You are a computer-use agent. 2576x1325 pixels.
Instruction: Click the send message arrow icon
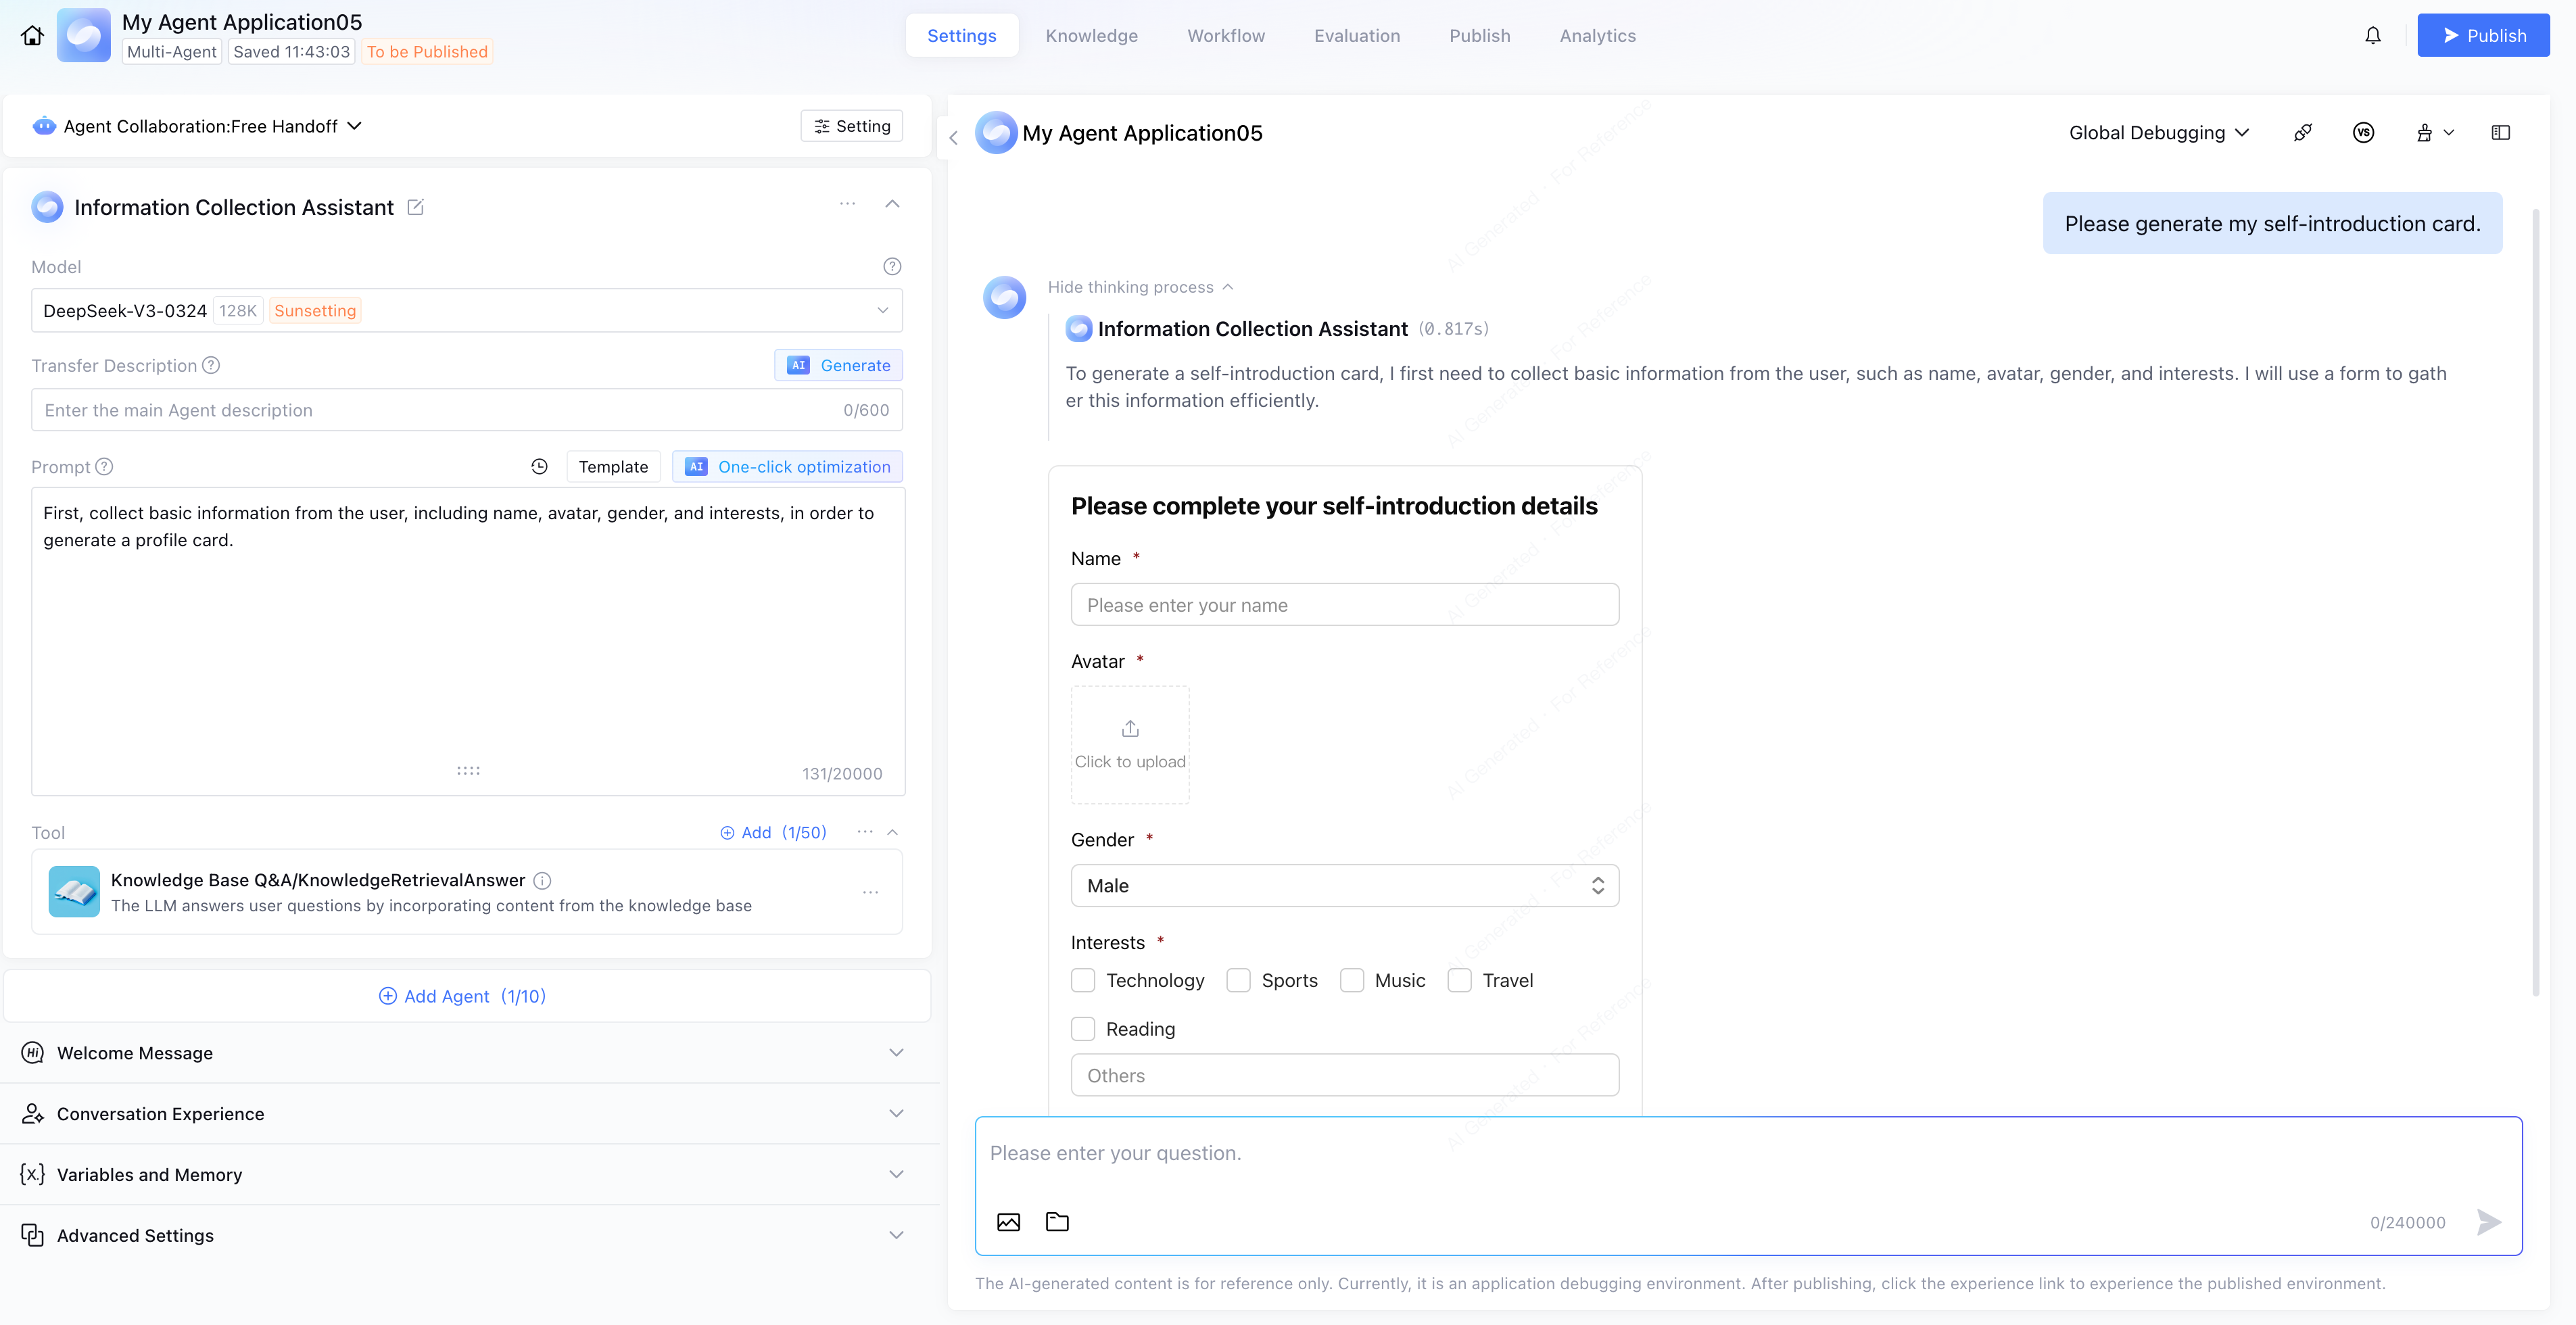click(x=2488, y=1222)
